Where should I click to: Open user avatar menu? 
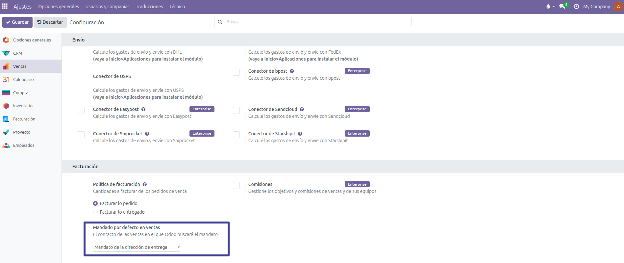click(618, 7)
